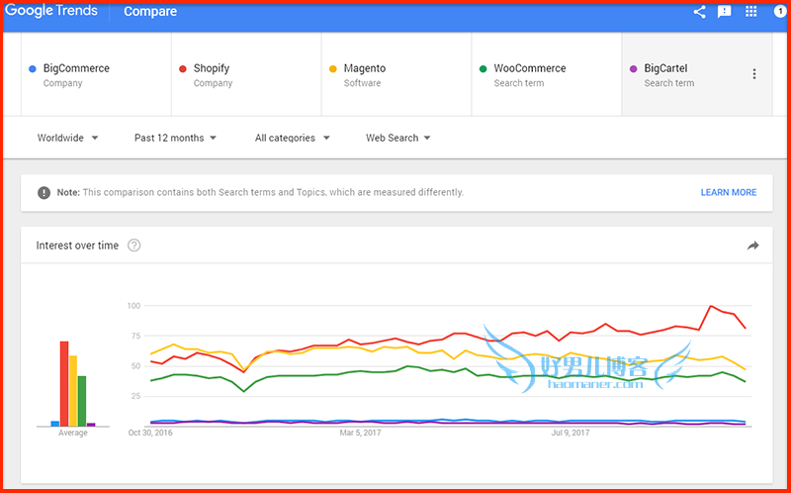Open the Past 12 months dropdown
Screen dimensions: 791x493
[x=175, y=138]
